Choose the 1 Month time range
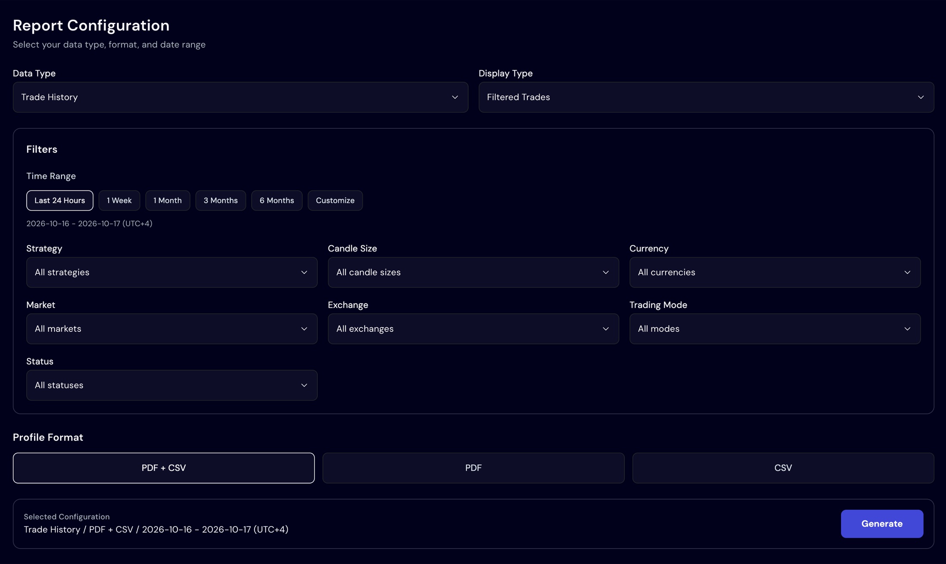 coord(168,200)
